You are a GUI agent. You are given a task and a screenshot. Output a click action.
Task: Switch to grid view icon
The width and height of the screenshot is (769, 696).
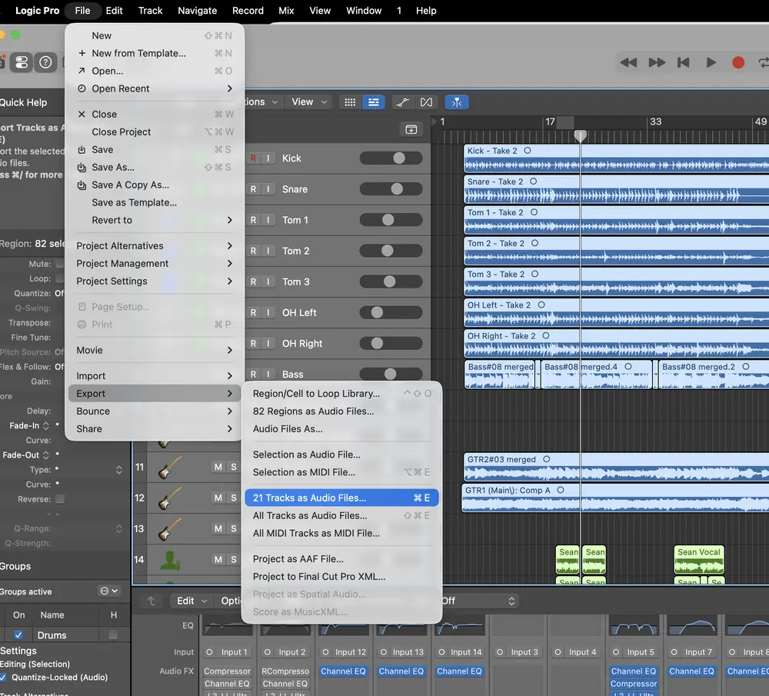click(x=350, y=102)
